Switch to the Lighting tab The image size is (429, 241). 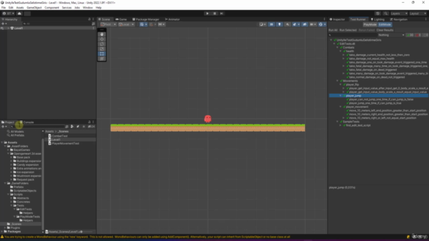(377, 19)
